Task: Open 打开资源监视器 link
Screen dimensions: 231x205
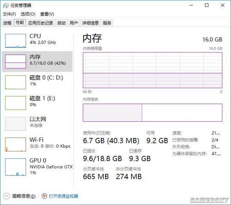Action: (x=63, y=196)
